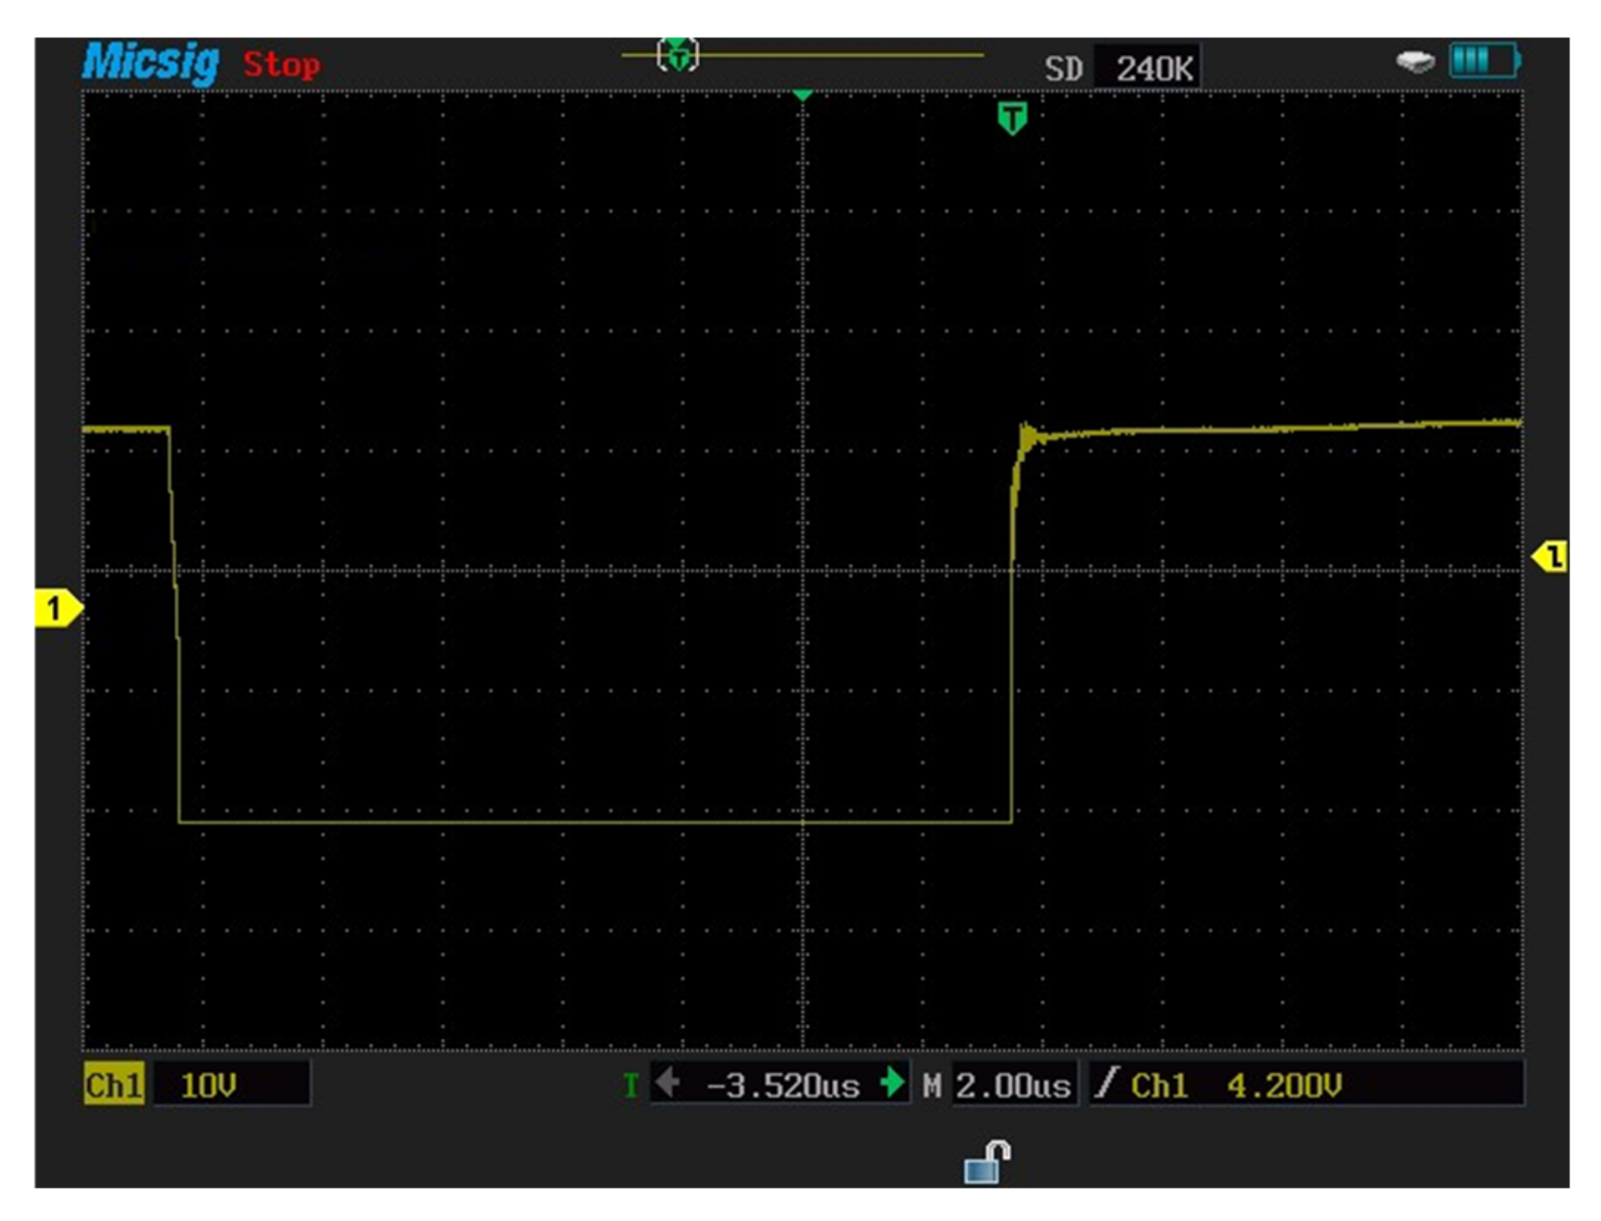Tap the red Stop run-state indicator

pyautogui.click(x=281, y=64)
